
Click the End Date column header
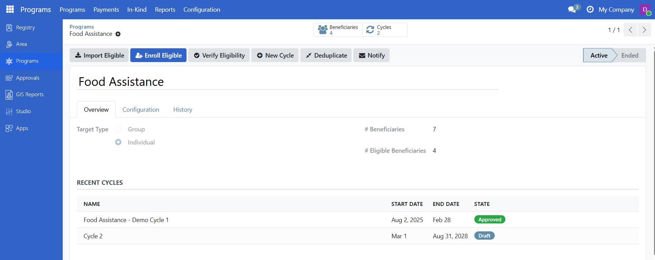pos(446,204)
